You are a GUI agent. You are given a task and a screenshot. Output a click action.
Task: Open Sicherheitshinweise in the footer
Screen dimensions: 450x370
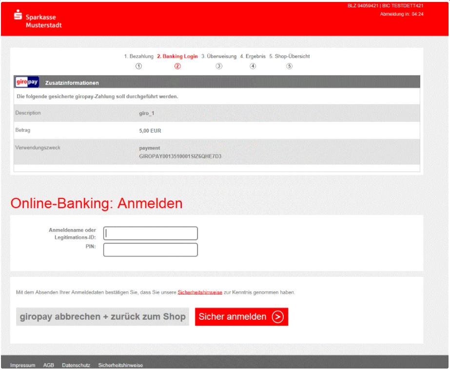120,365
